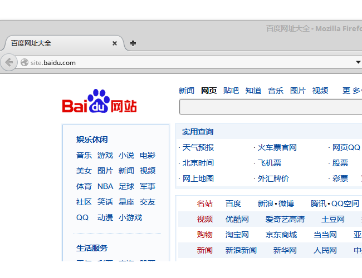Open 图片 link in 娱乐休闲 panel
Viewport: 362px width, 278px height.
[105, 171]
